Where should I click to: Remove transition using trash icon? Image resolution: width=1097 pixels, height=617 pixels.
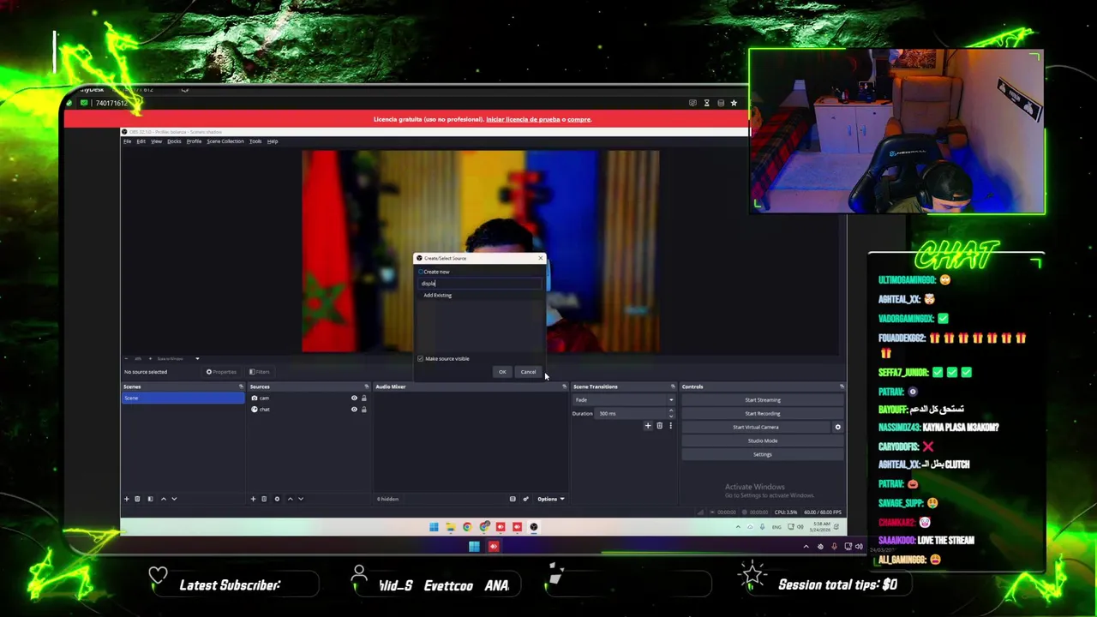659,426
